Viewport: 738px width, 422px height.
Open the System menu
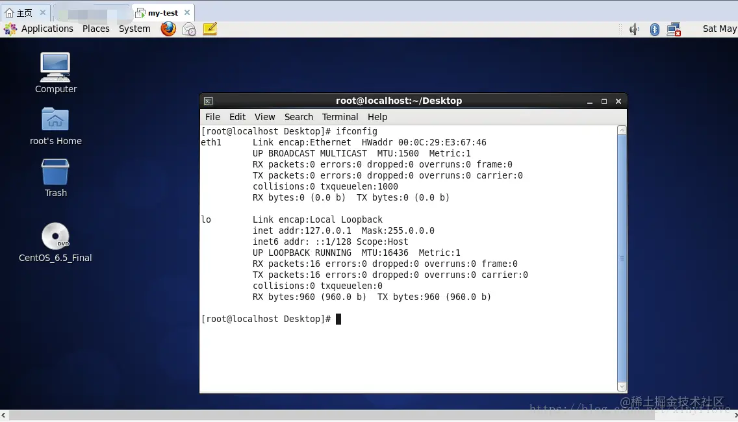134,29
